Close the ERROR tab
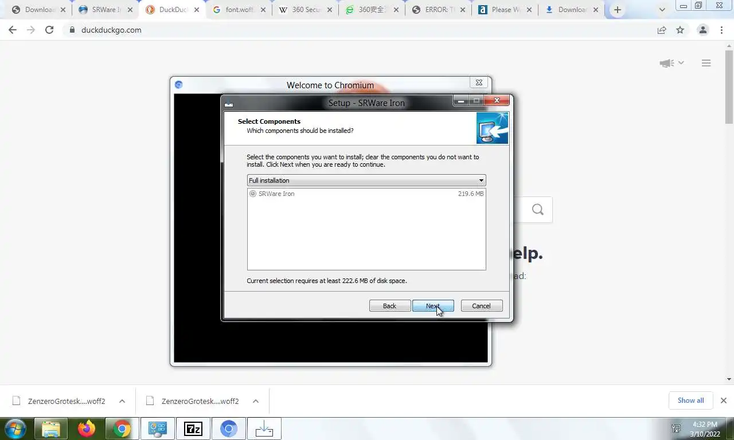This screenshot has height=440, width=734. pyautogui.click(x=462, y=10)
